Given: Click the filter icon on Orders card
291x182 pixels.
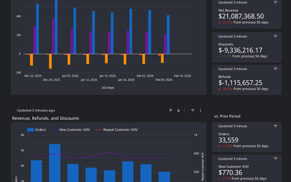Looking at the screenshot, I should 275,126.
